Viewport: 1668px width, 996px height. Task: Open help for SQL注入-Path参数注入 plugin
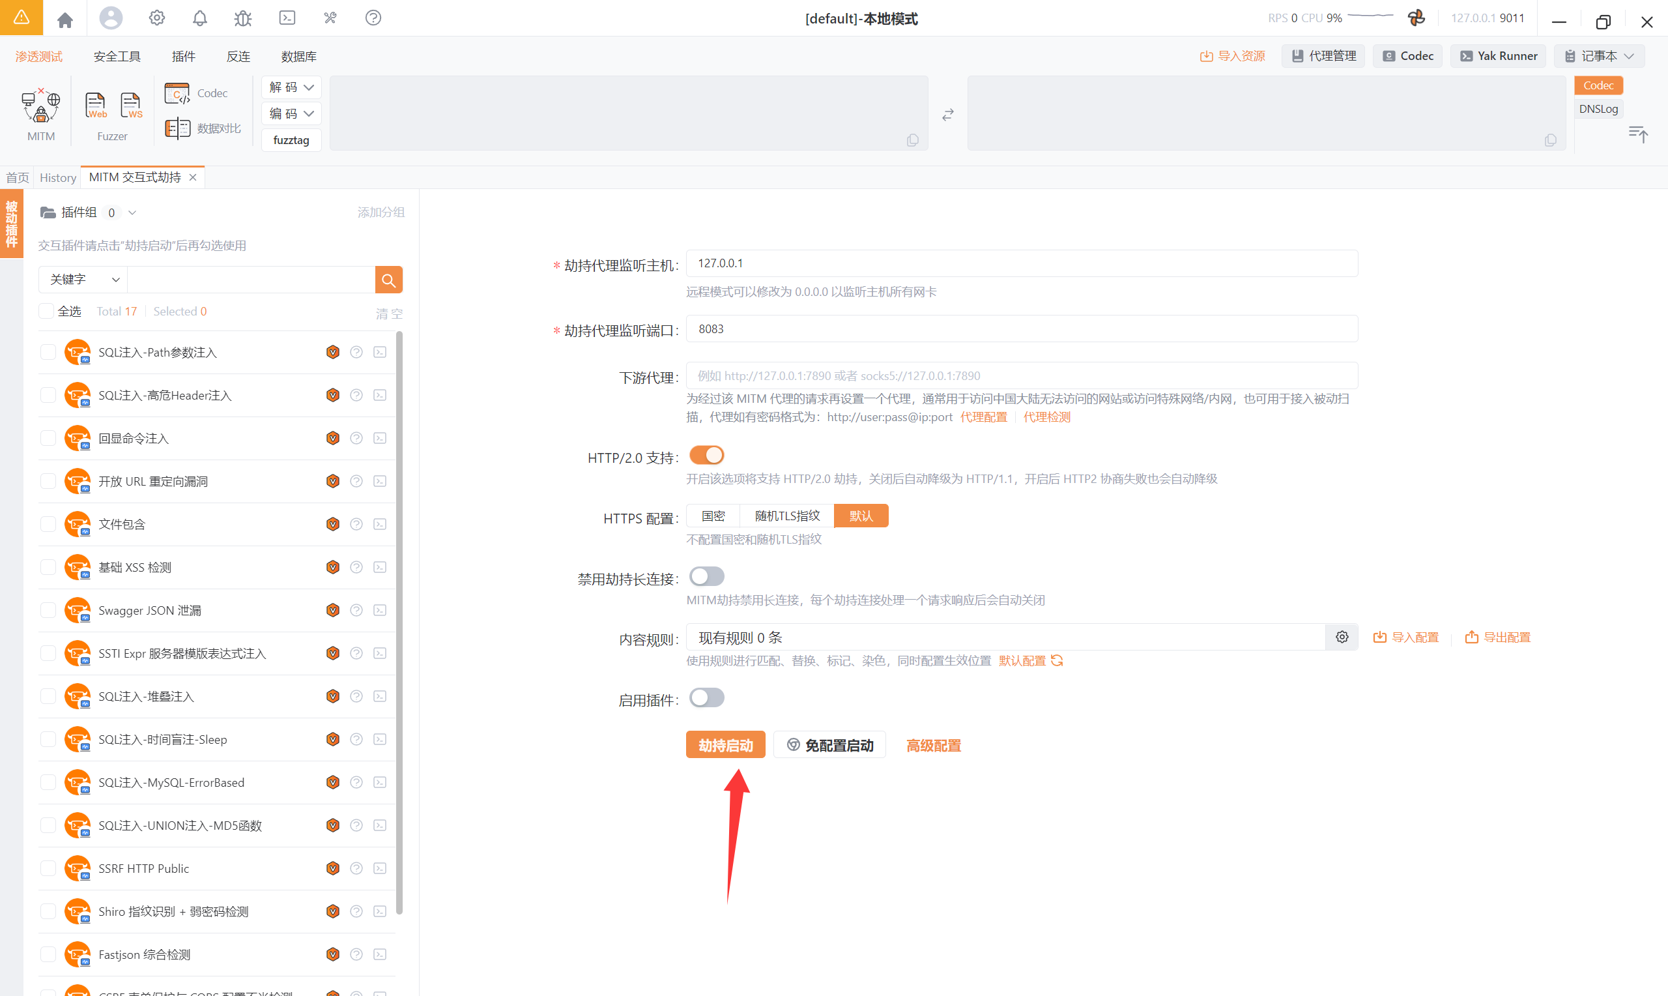pyautogui.click(x=356, y=353)
